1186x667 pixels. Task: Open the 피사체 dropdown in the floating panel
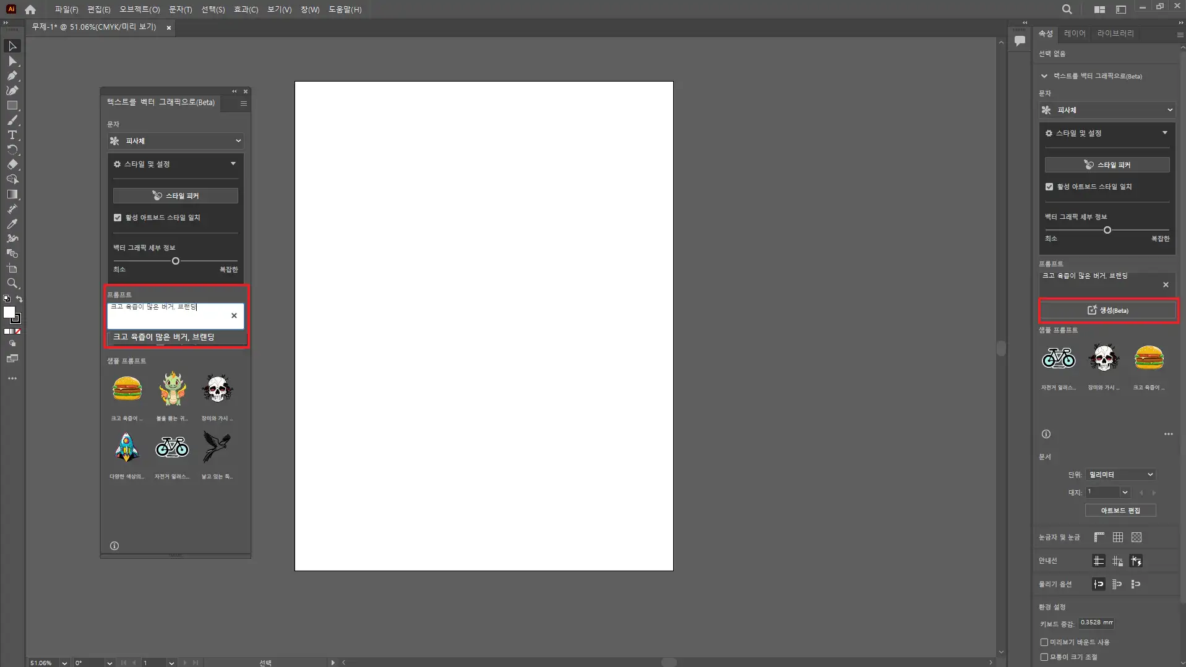coord(176,141)
